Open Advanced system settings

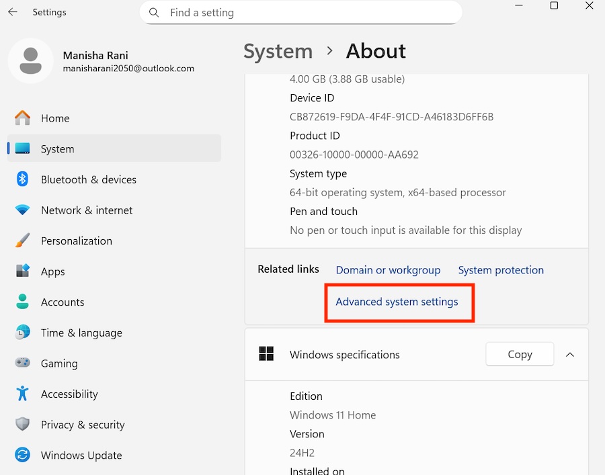point(399,302)
